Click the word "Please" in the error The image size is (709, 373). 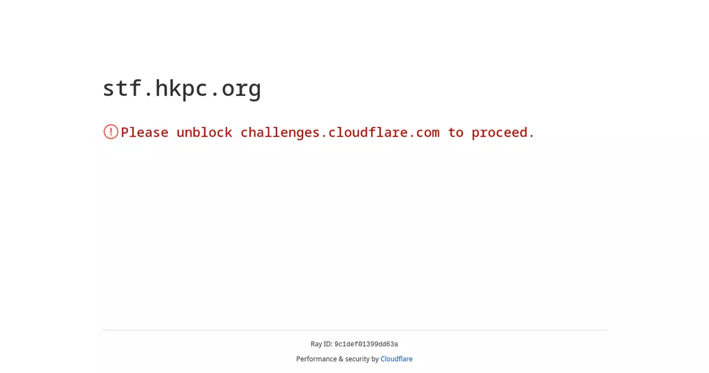[x=145, y=132]
